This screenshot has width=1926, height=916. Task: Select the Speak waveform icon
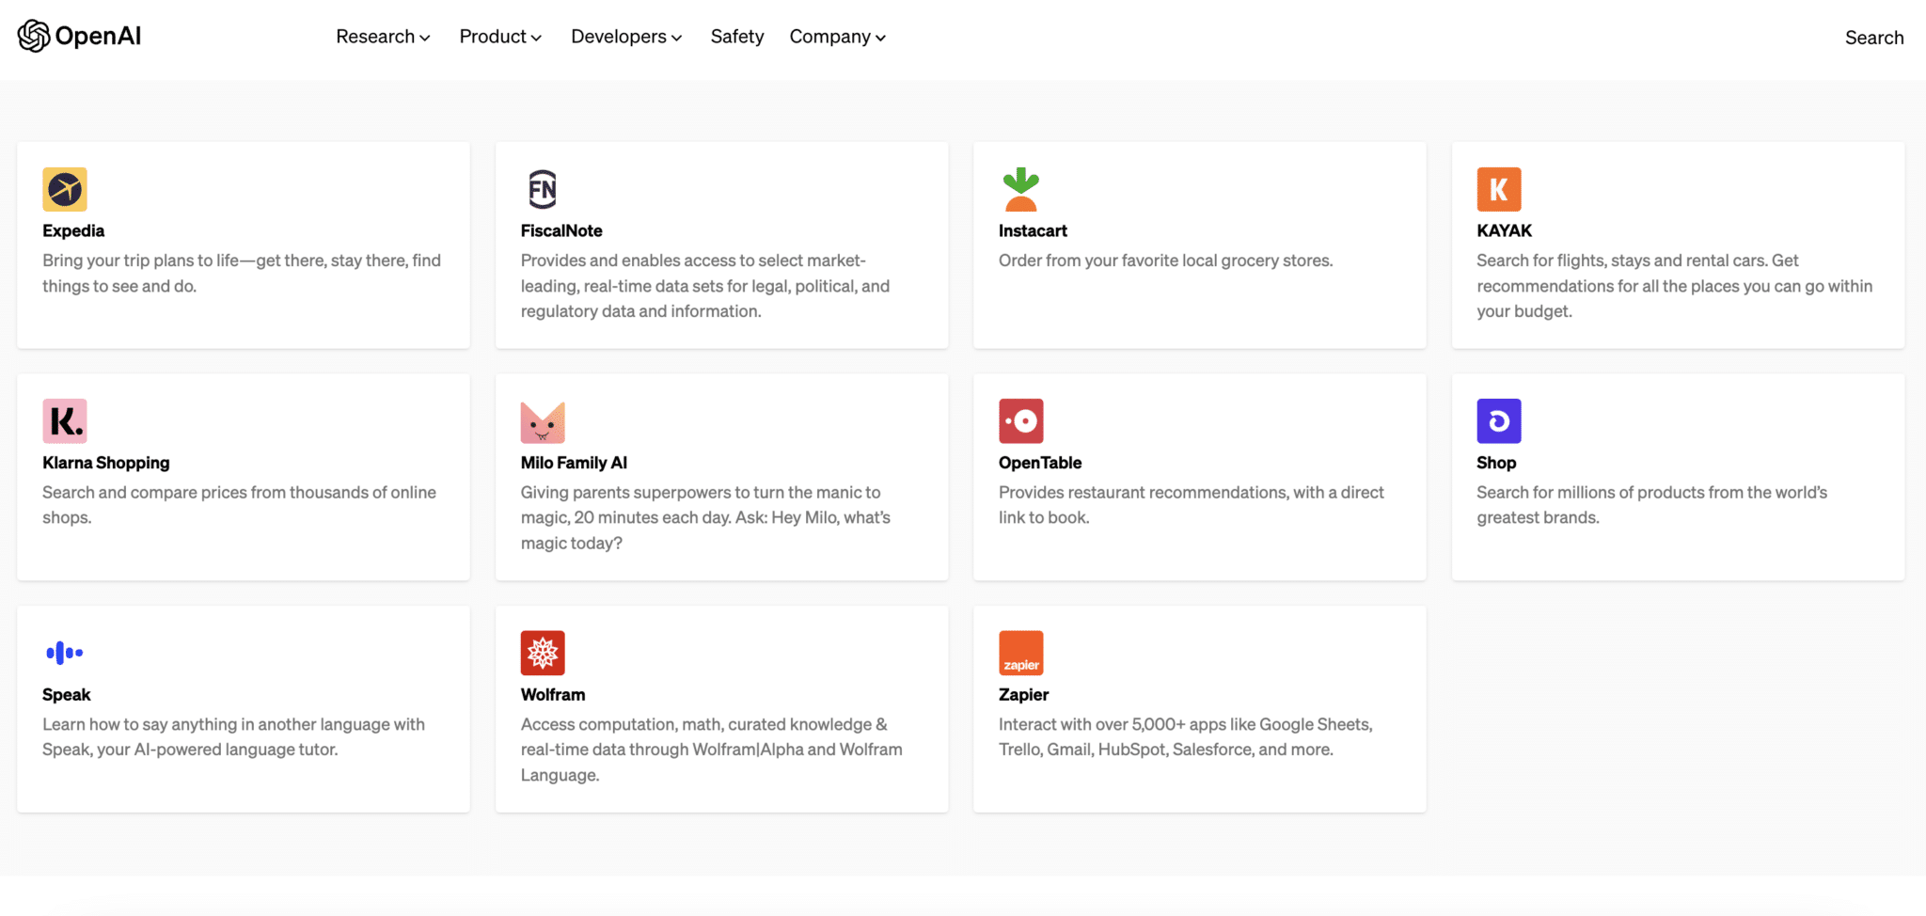tap(64, 652)
